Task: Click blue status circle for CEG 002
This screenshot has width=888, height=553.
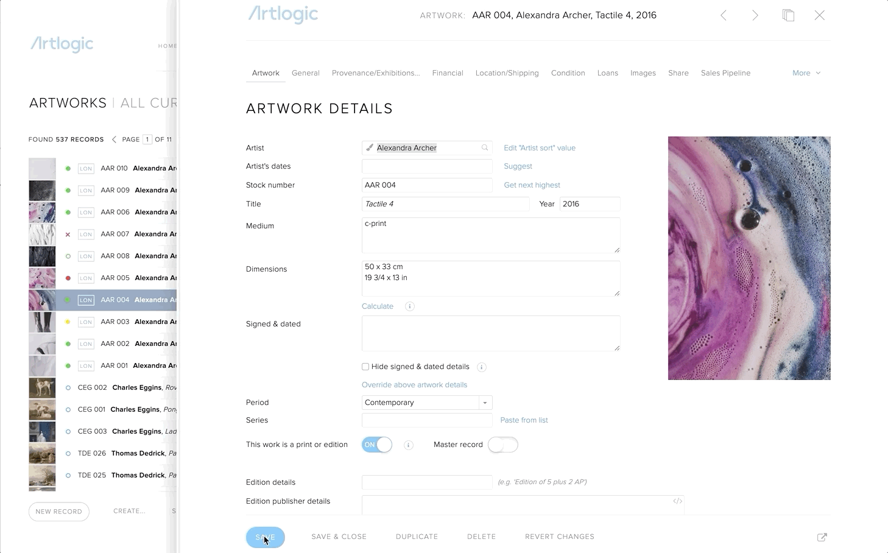Action: click(68, 388)
